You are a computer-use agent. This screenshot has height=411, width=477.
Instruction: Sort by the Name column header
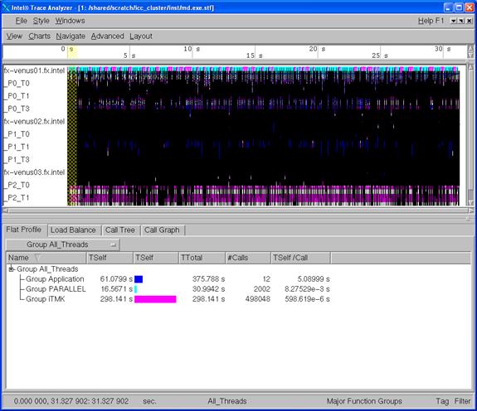coord(46,258)
